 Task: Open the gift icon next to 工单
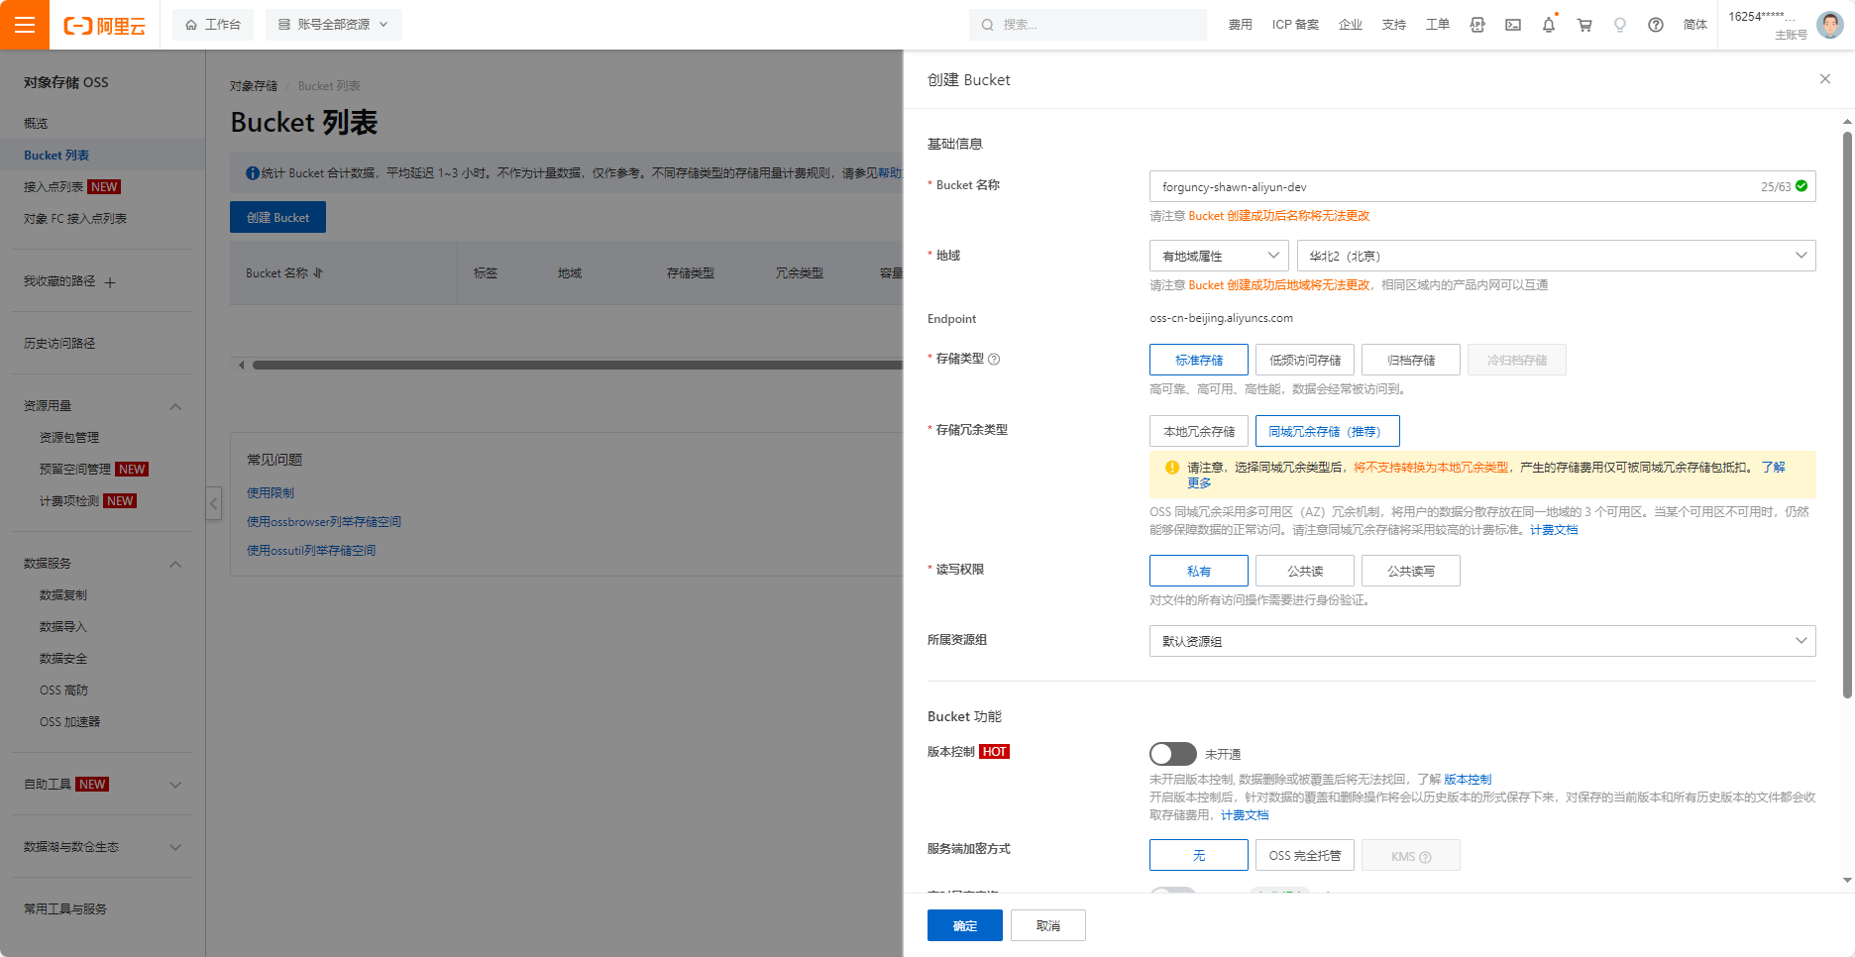[1477, 25]
